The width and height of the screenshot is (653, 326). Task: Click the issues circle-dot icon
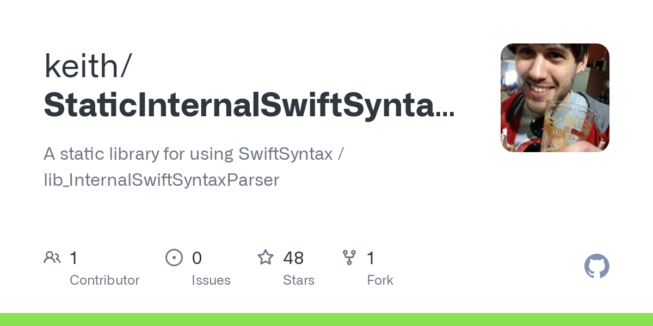point(174,258)
